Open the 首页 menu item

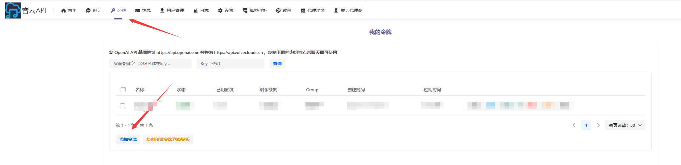pos(69,10)
